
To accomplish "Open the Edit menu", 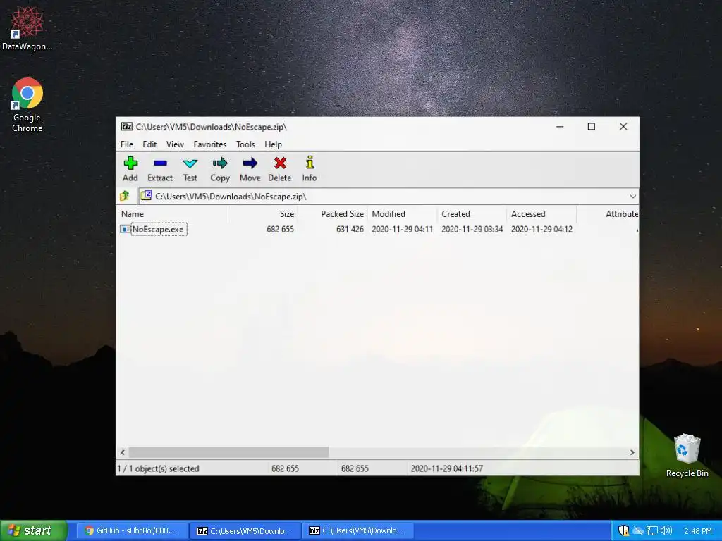I will (x=149, y=144).
